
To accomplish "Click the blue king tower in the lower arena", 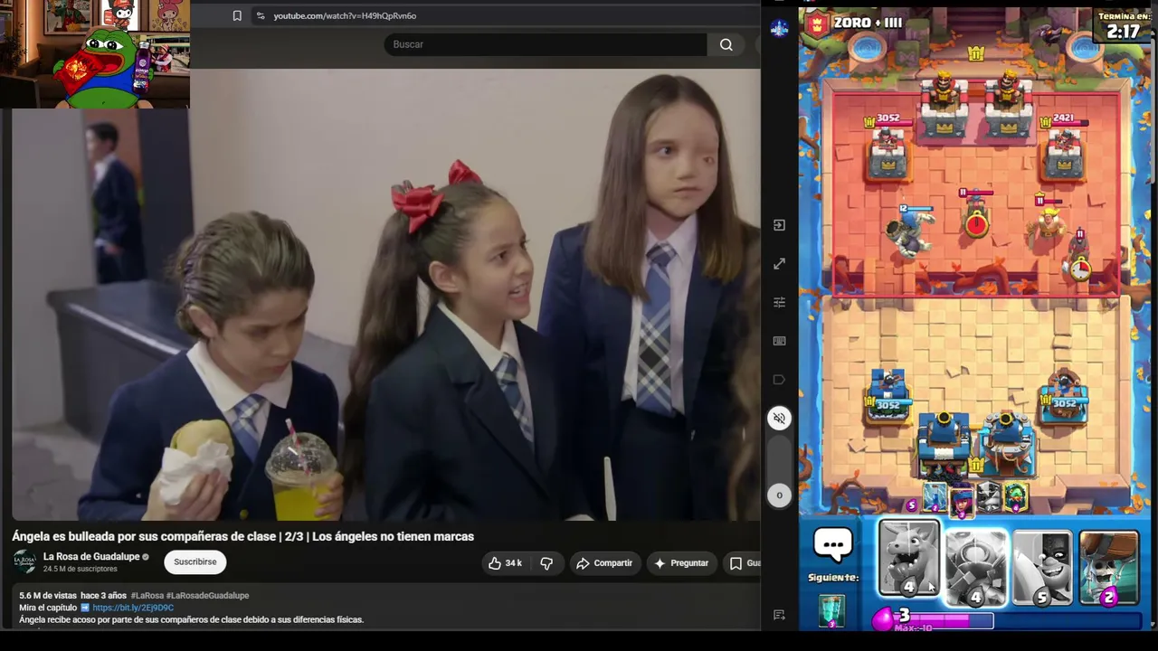I will coord(975,445).
